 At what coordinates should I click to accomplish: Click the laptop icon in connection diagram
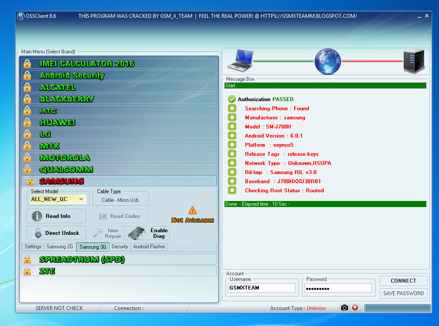coord(240,61)
